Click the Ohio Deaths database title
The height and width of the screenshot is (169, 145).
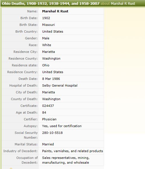click(51, 4)
